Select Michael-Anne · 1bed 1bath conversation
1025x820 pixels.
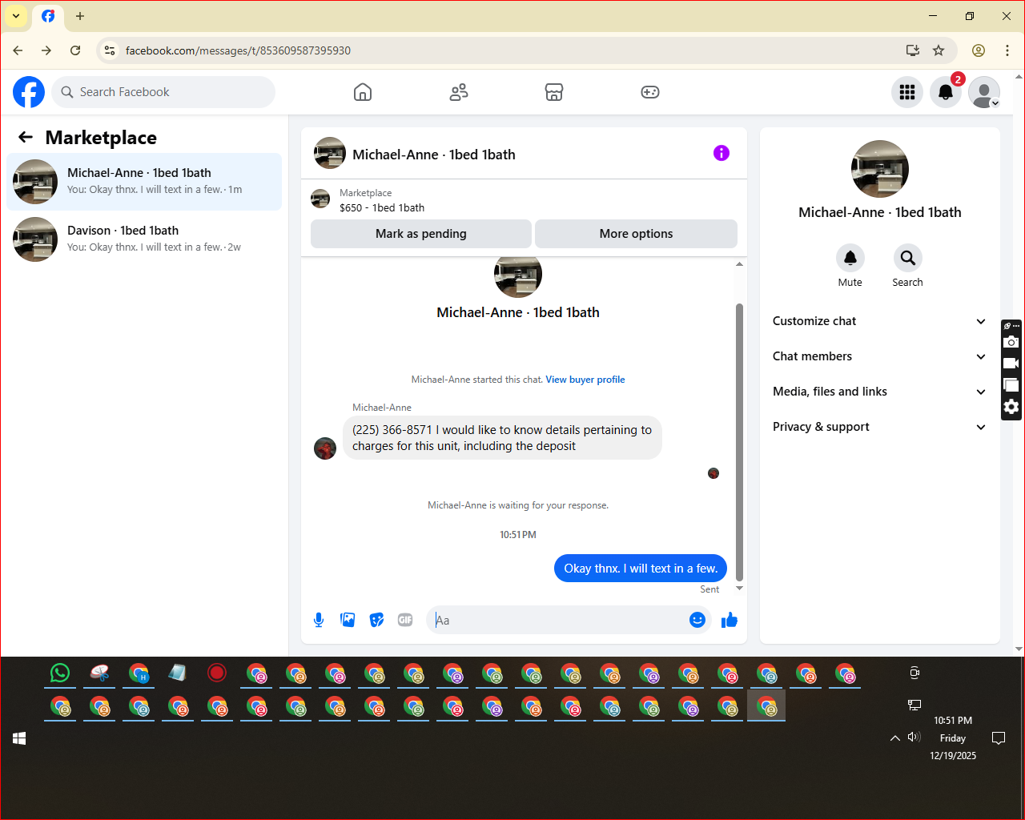(144, 182)
